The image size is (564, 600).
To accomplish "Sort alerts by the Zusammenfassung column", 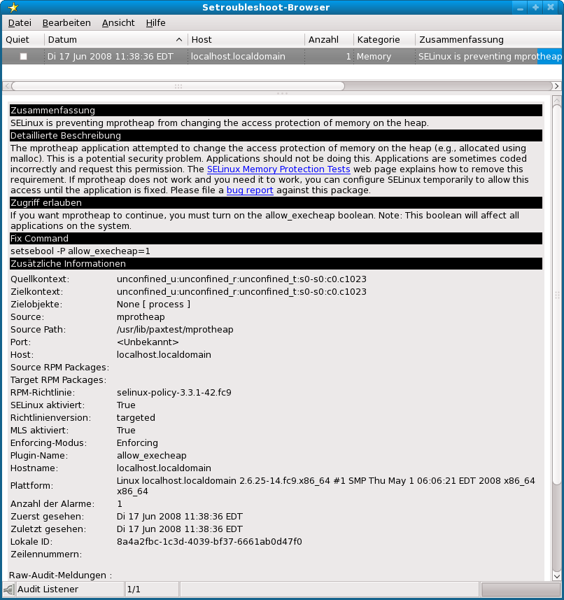I will click(488, 40).
